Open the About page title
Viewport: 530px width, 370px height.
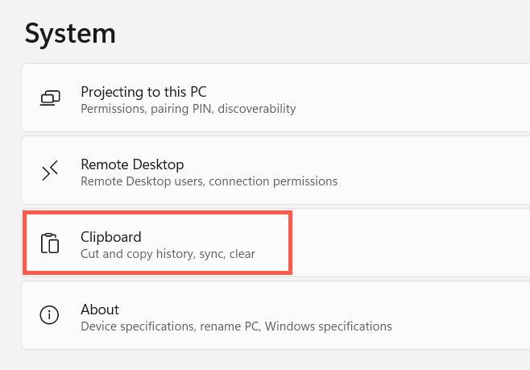pyautogui.click(x=100, y=309)
